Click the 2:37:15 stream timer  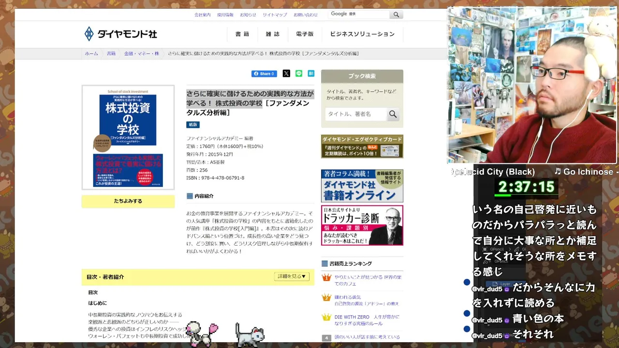click(526, 187)
